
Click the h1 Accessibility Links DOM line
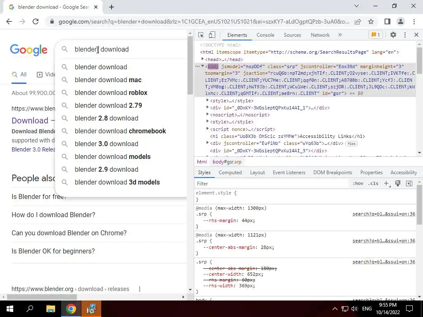288,136
